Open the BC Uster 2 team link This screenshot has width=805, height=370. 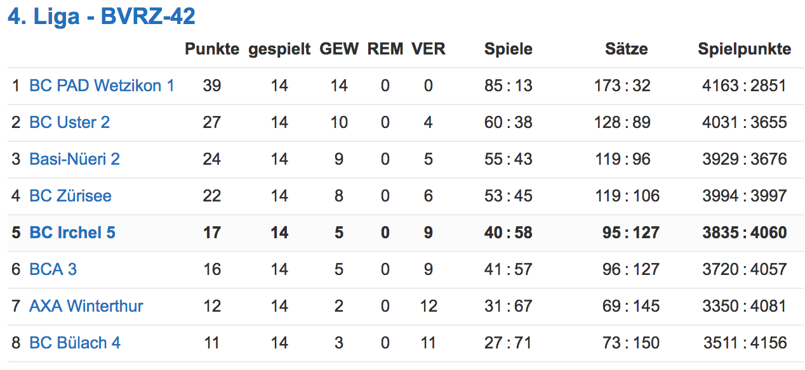tap(70, 122)
